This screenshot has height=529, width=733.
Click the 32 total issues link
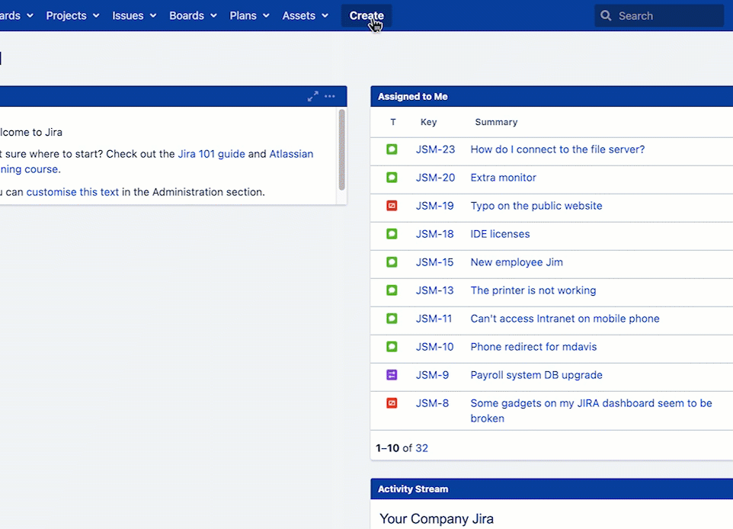(x=421, y=448)
